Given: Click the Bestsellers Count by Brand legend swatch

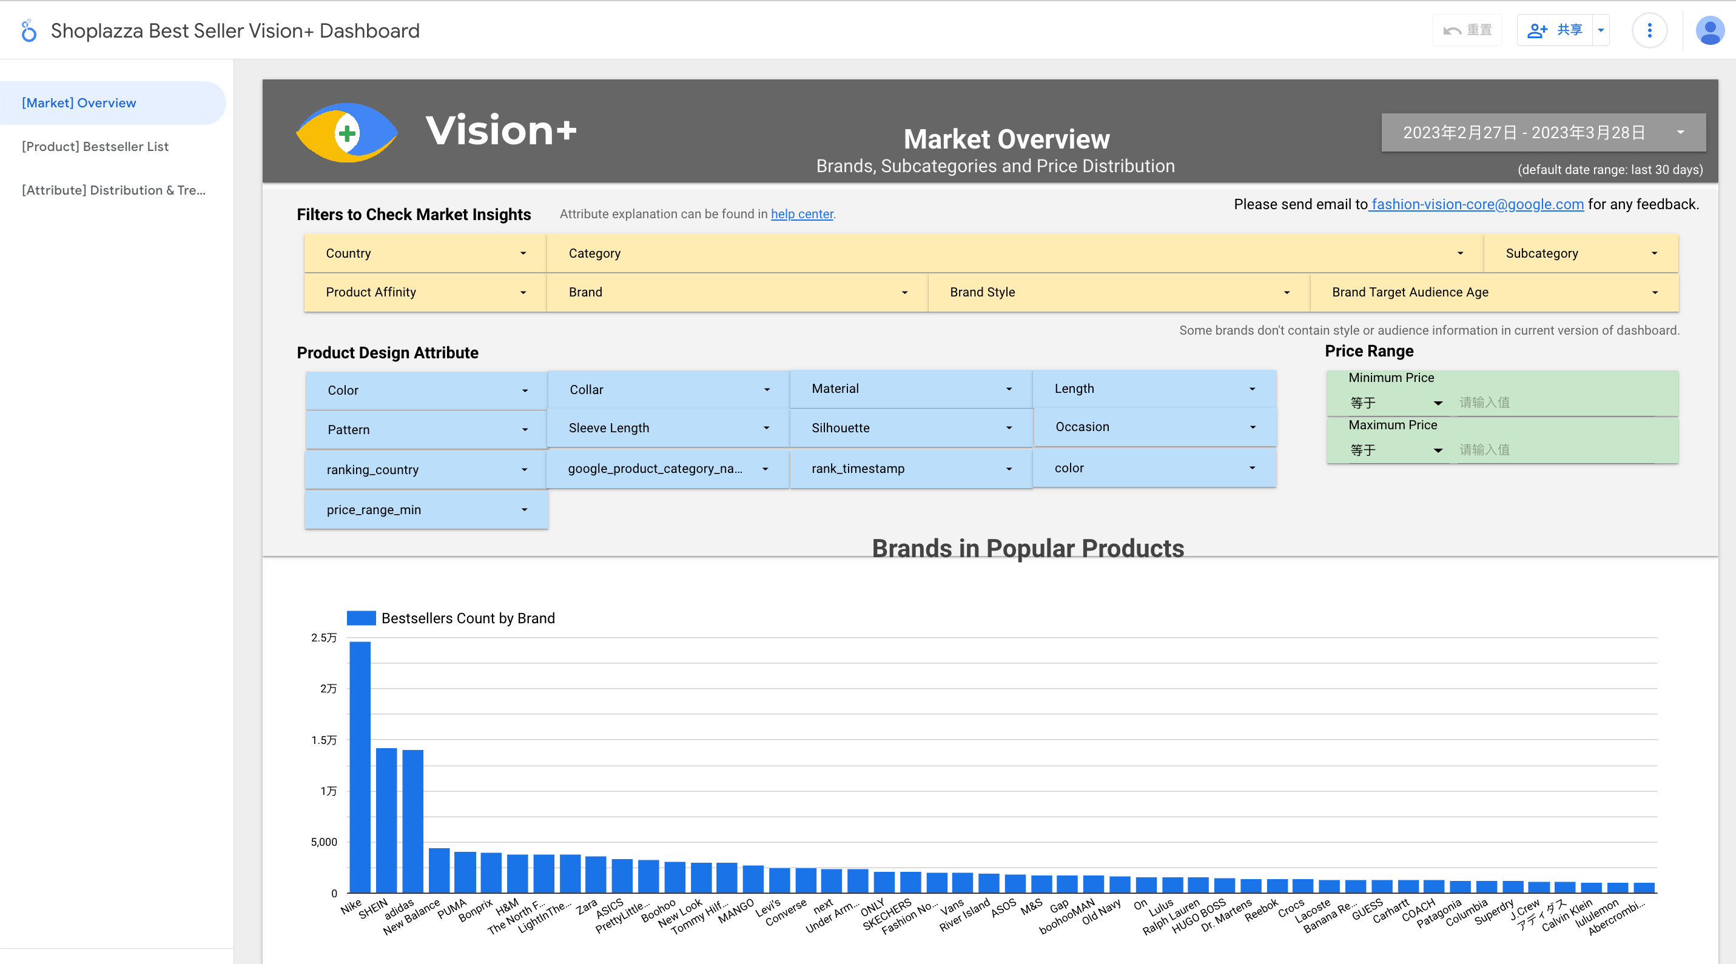Looking at the screenshot, I should [362, 618].
